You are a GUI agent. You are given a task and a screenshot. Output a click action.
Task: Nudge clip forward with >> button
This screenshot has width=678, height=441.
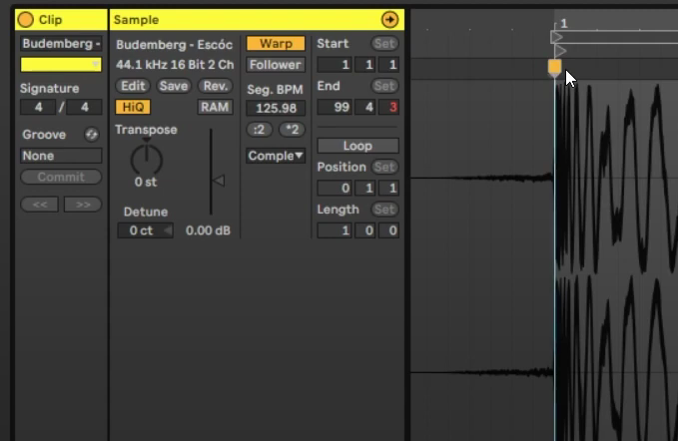coord(83,204)
